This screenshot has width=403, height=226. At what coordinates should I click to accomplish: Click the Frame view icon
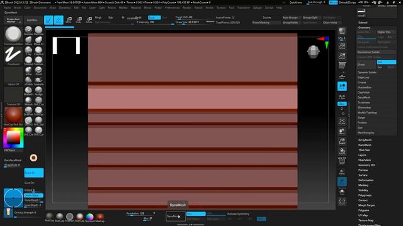point(342,121)
